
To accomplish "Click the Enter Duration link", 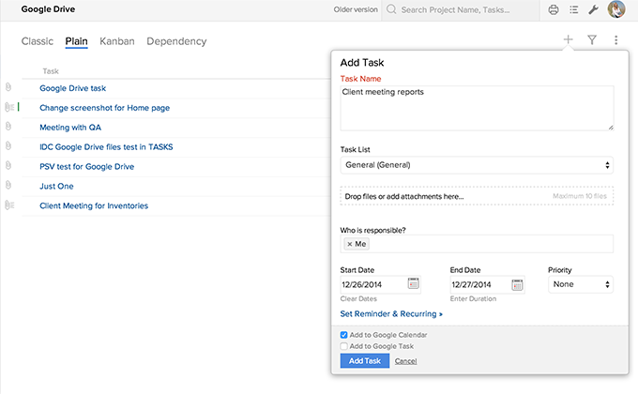I will point(473,298).
